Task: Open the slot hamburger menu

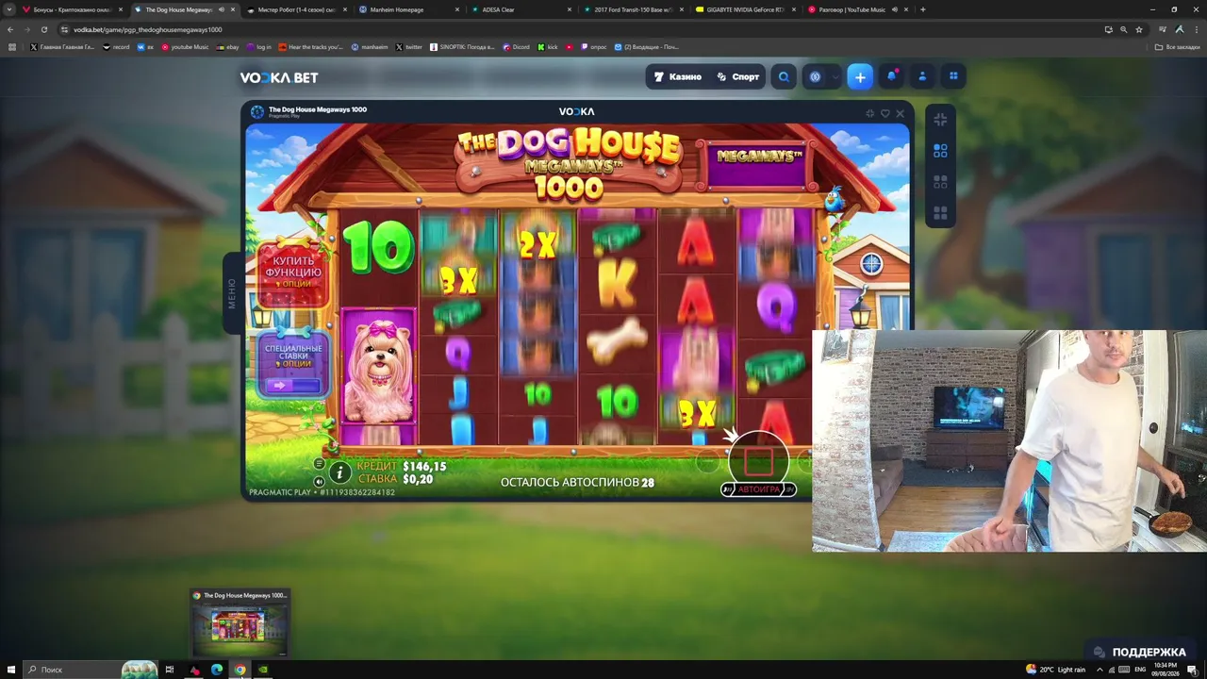Action: [x=319, y=464]
